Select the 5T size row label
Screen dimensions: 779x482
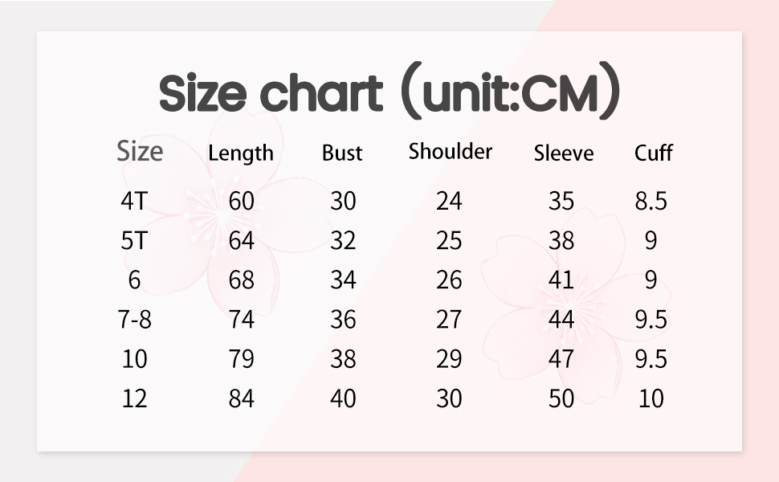(x=134, y=240)
